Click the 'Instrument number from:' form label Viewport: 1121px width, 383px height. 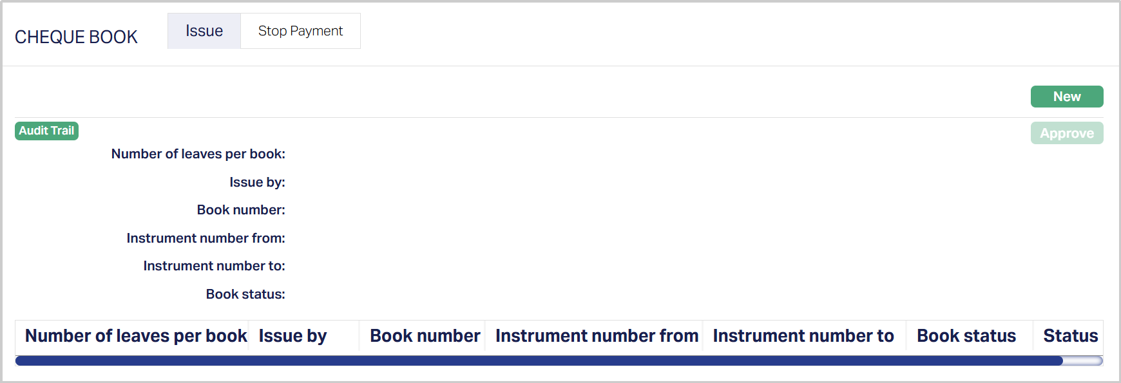pos(206,238)
